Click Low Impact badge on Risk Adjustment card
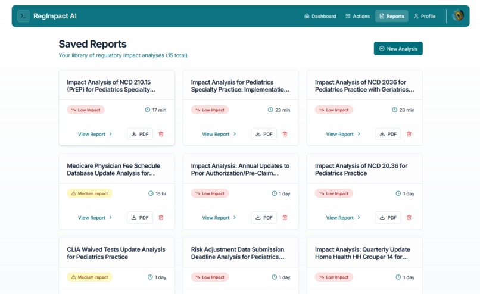The height and width of the screenshot is (294, 480). 210,277
